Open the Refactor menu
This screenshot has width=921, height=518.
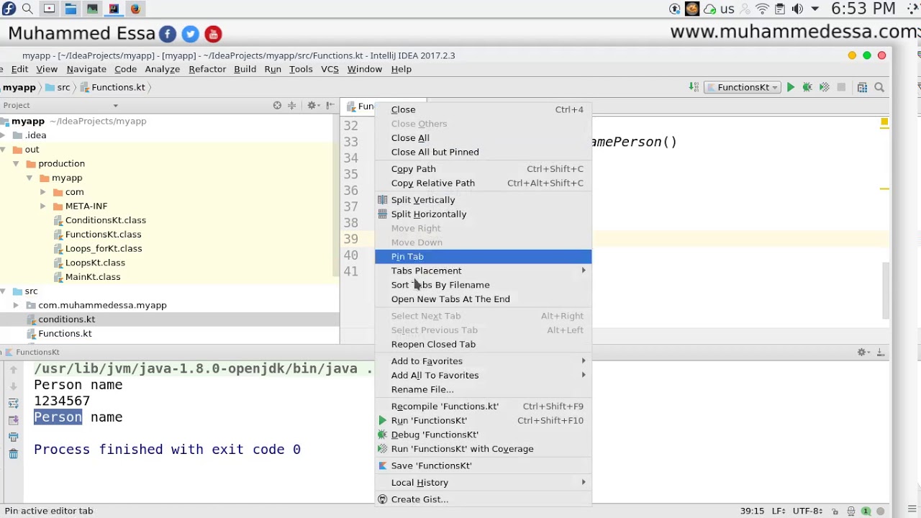(x=207, y=69)
